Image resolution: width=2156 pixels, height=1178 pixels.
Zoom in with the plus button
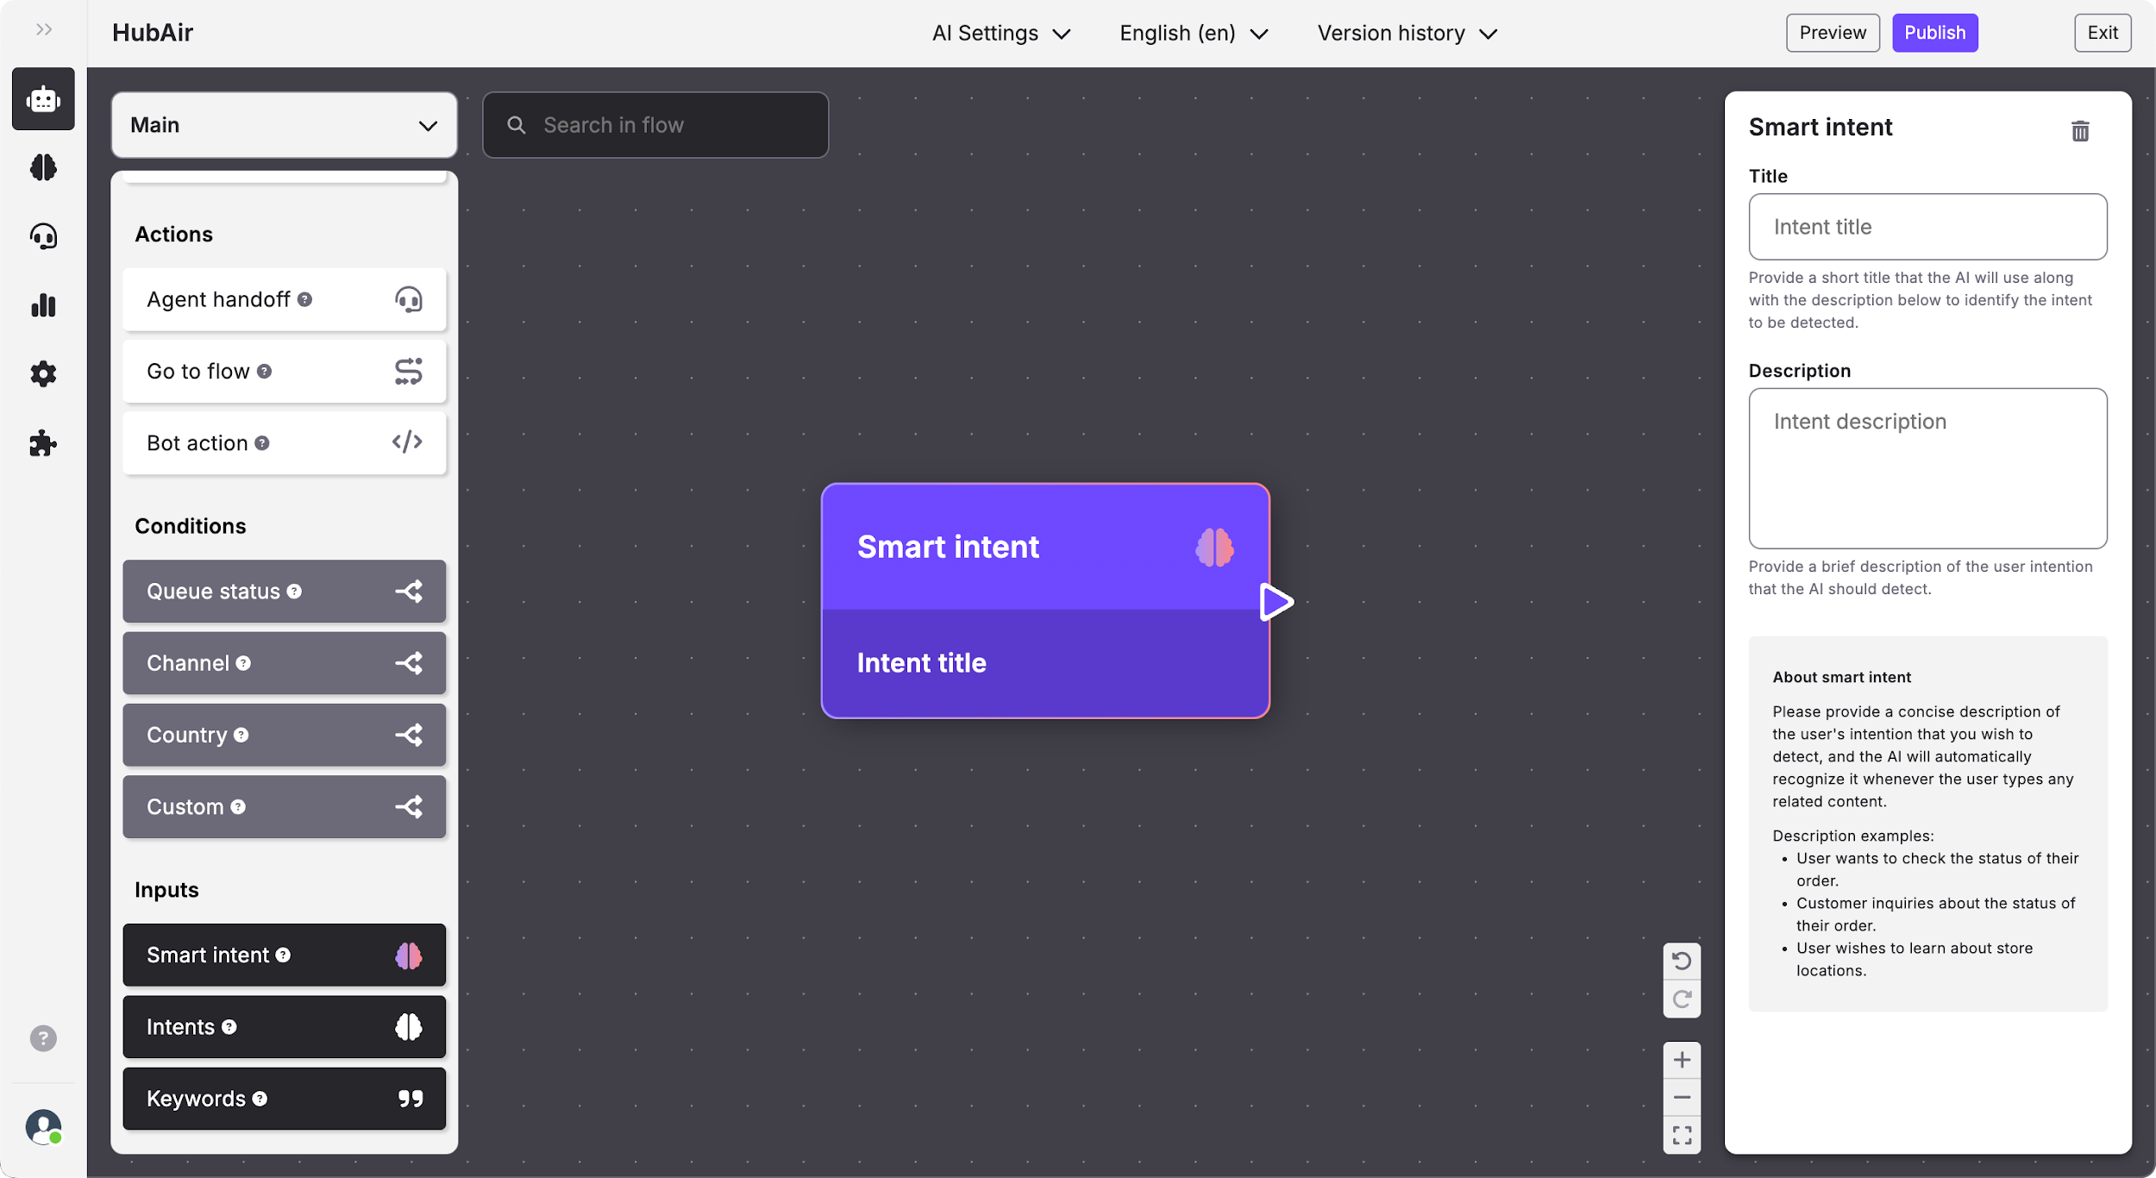[x=1682, y=1060]
